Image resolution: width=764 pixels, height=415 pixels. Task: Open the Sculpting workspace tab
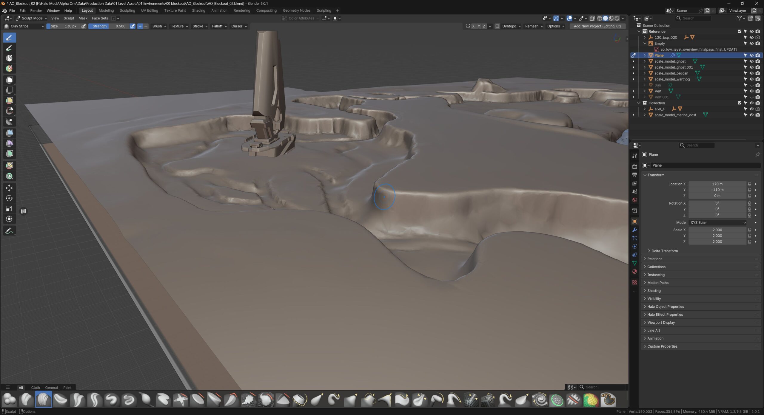(x=127, y=10)
